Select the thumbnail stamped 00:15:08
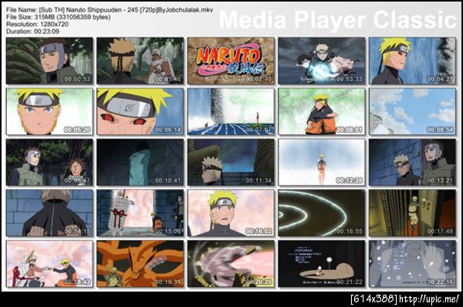 (140, 213)
